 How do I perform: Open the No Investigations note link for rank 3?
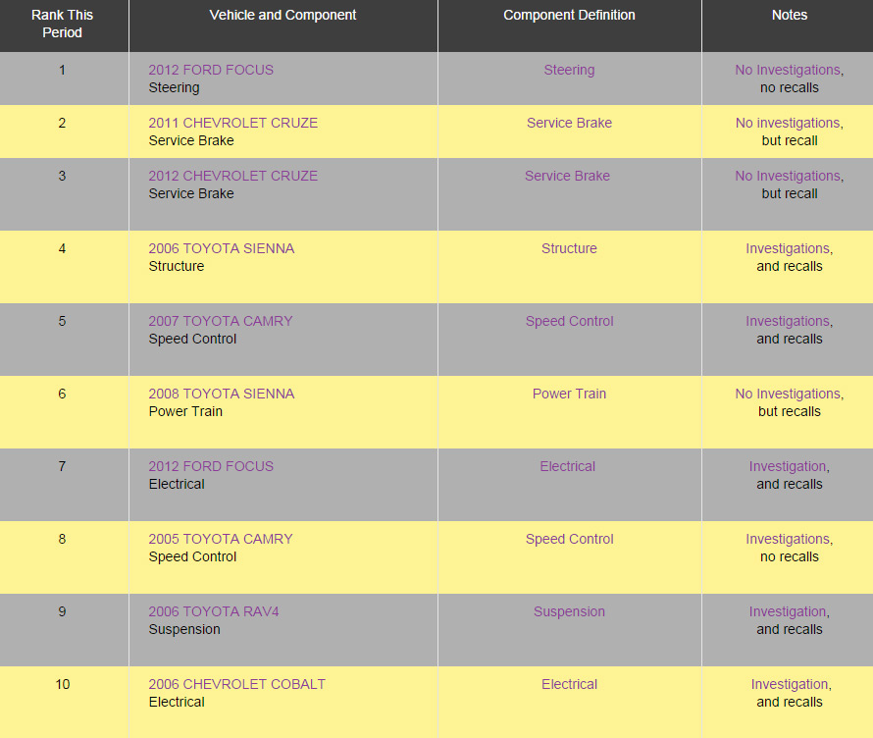pos(789,176)
